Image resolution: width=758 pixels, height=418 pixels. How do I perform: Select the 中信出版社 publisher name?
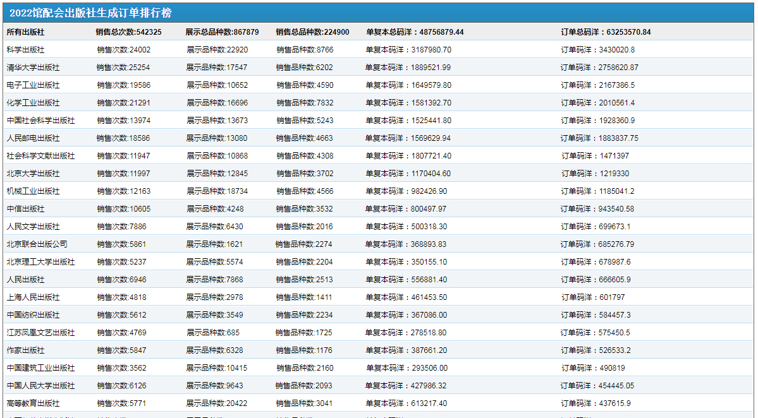[x=25, y=208]
